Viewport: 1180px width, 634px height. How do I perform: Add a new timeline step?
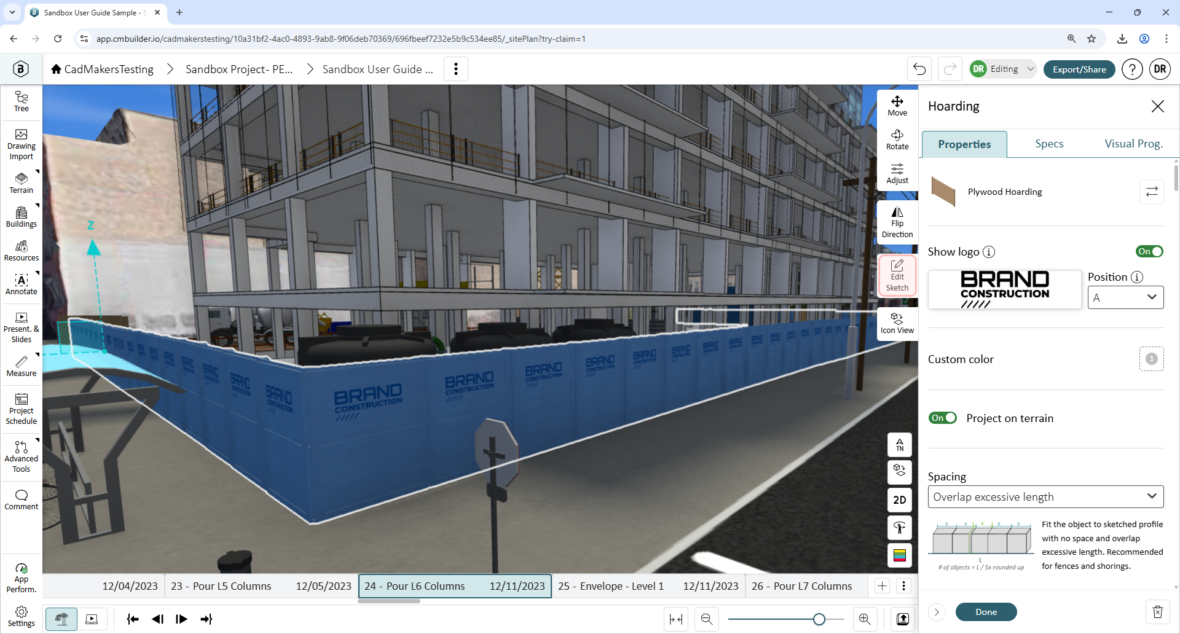(882, 586)
